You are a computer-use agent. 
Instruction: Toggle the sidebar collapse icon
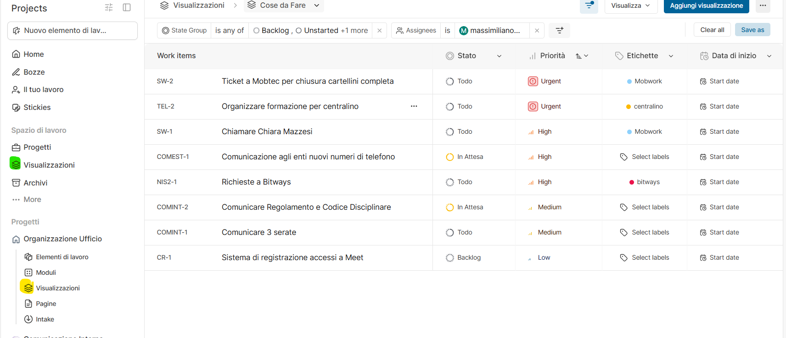127,7
